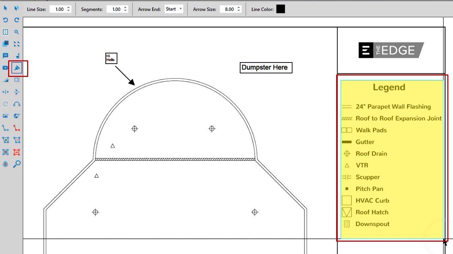Click the yellow Legend panel title
Viewport: 453px width, 254px height.
click(x=389, y=87)
